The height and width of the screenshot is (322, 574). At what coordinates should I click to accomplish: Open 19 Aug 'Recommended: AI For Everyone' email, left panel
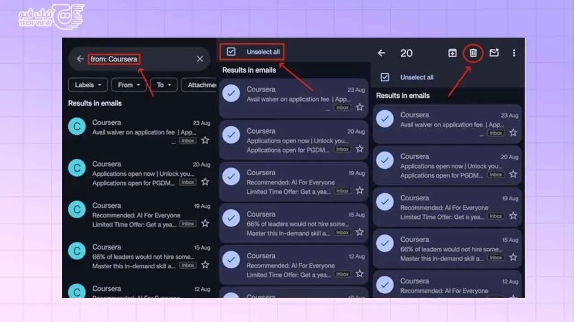(139, 215)
